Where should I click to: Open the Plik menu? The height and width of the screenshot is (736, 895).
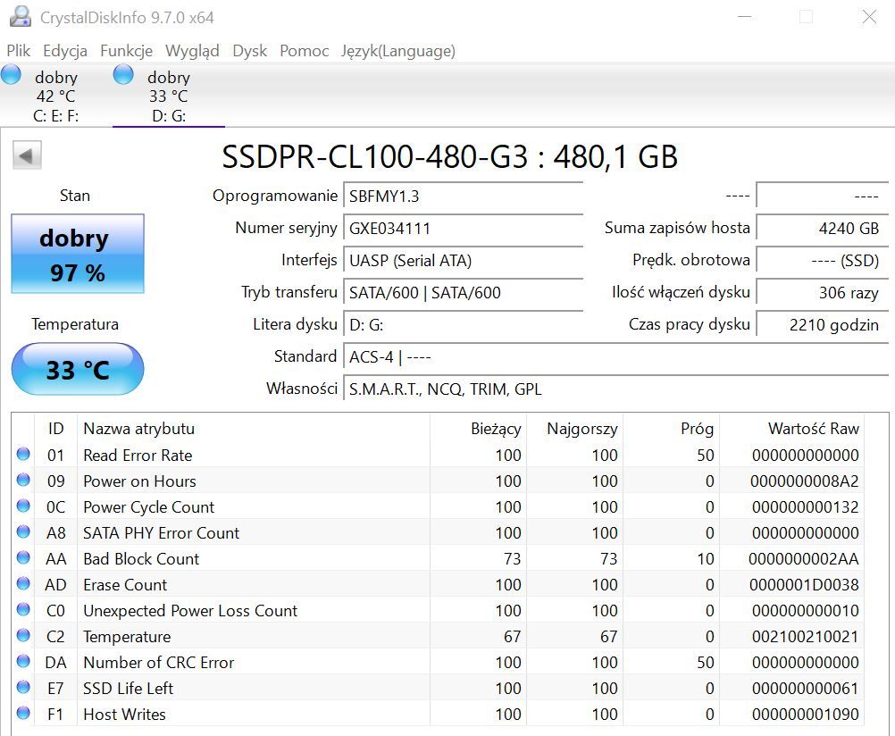point(18,51)
